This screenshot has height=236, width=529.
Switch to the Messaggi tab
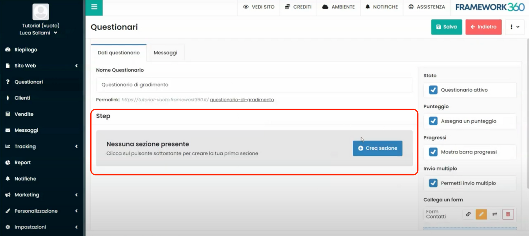pos(165,53)
